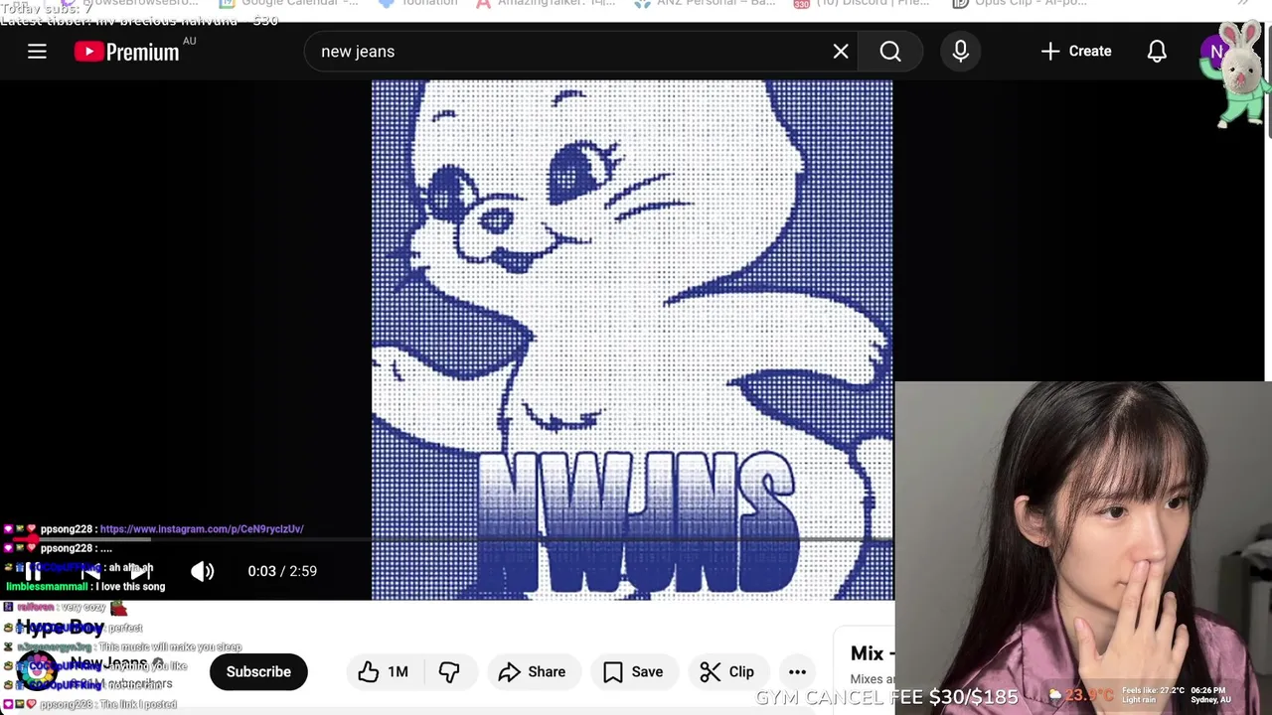Click the 0:03 / 2:59 time display

click(x=282, y=571)
